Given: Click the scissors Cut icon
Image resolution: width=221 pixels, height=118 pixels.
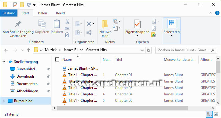Looking at the screenshot, I should (x=67, y=21).
